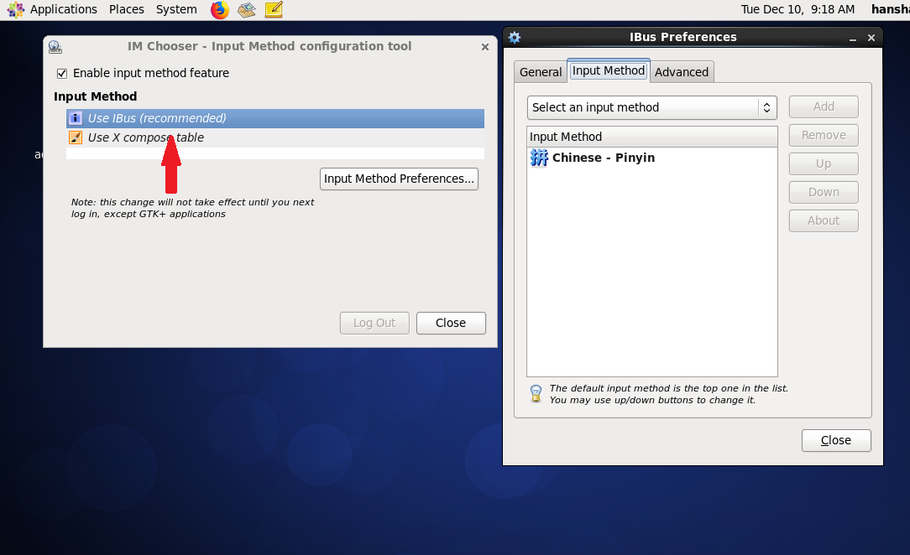This screenshot has width=910, height=555.
Task: Click the Down button
Action: (x=824, y=192)
